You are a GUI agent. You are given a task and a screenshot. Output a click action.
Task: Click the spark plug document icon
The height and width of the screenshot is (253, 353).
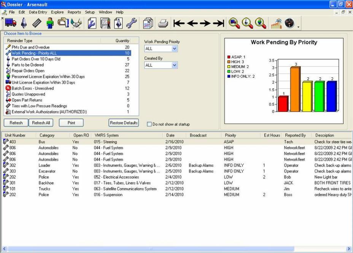pos(118,23)
